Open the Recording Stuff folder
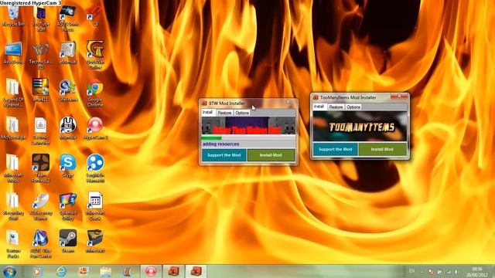Image resolution: width=495 pixels, height=278 pixels. (13, 206)
